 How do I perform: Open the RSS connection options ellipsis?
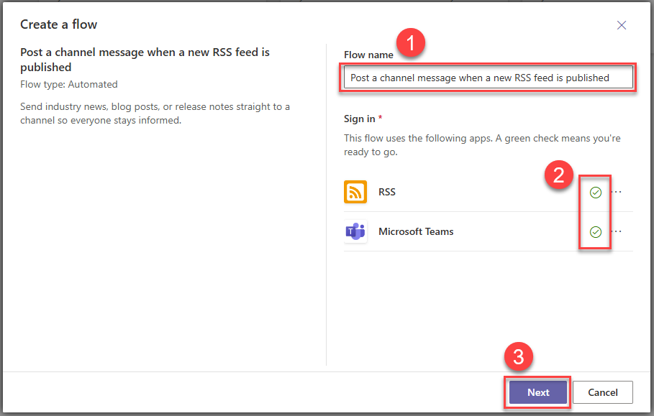(x=617, y=193)
